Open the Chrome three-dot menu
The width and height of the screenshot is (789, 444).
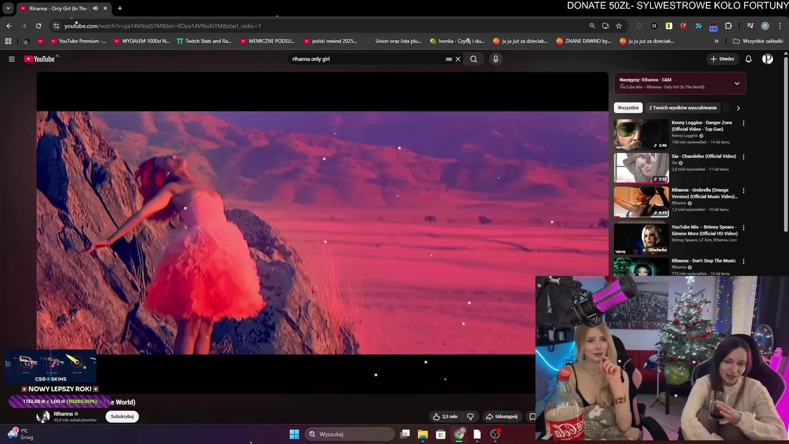coord(780,26)
